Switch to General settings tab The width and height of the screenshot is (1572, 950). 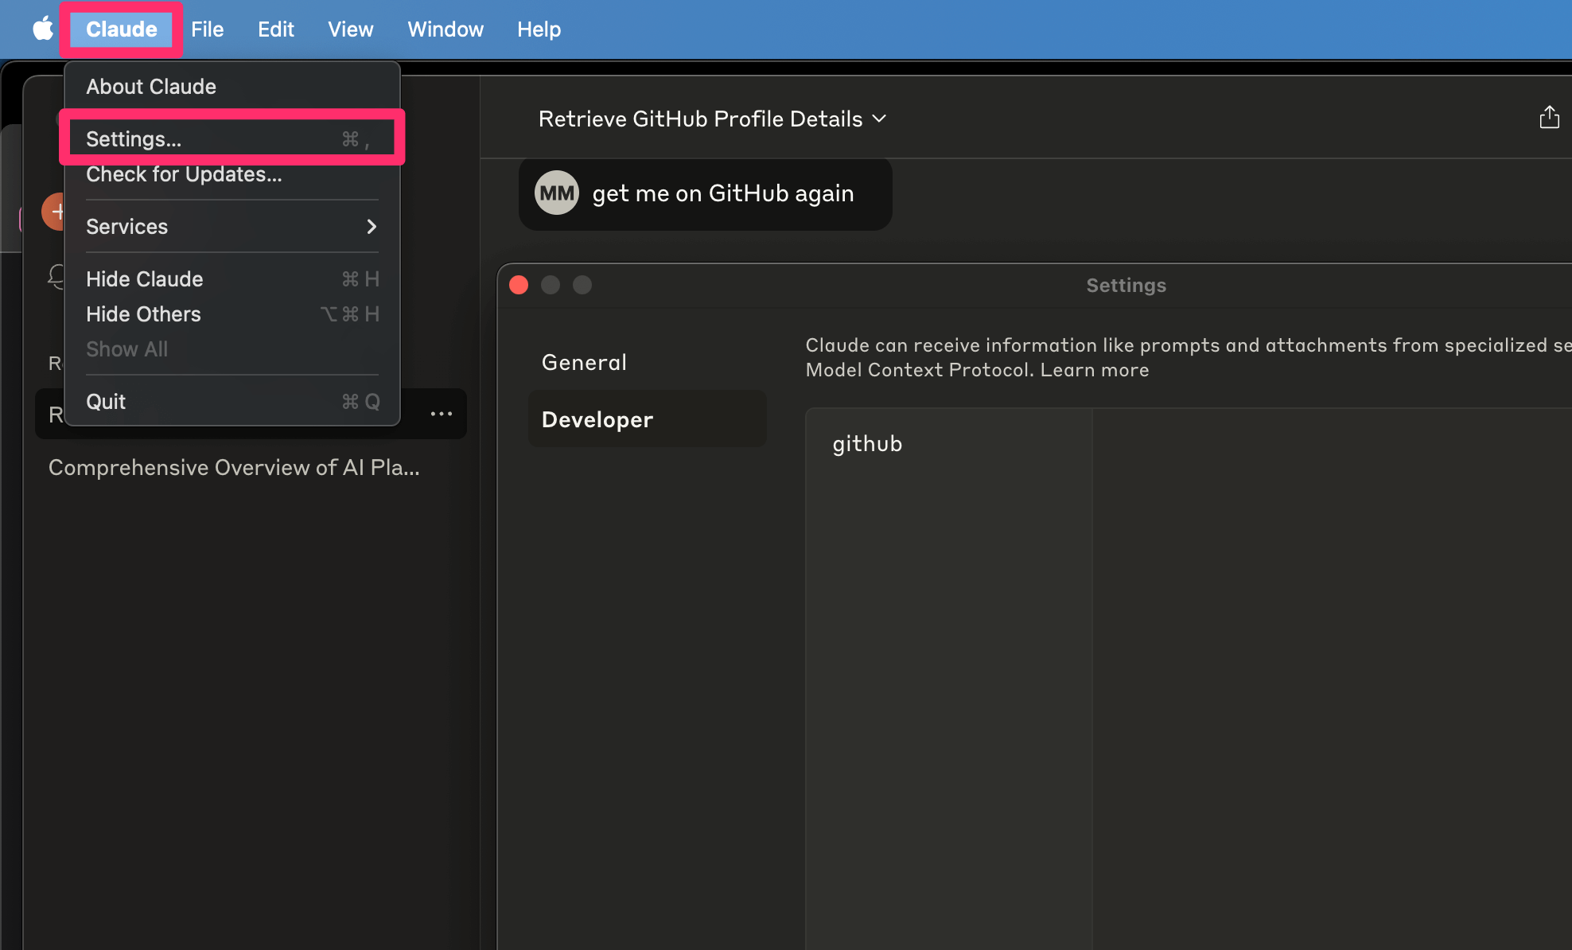click(x=584, y=363)
